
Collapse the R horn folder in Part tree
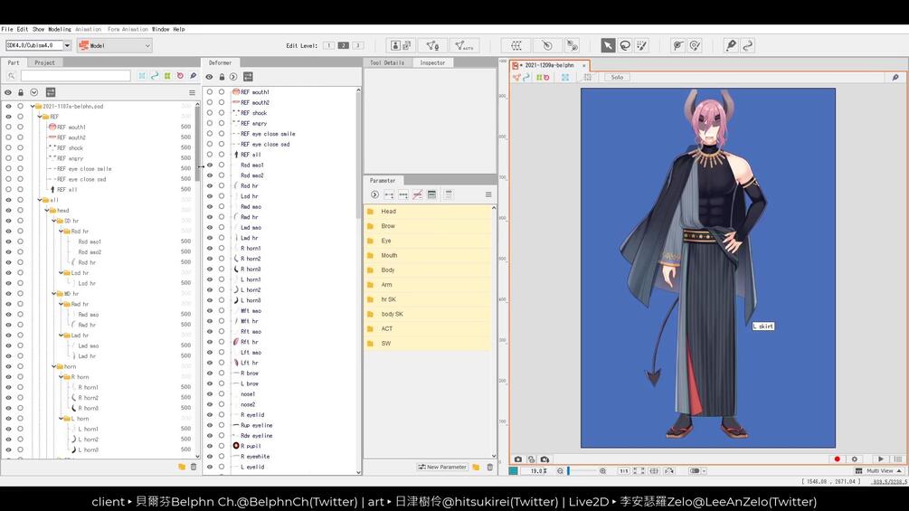pos(61,377)
